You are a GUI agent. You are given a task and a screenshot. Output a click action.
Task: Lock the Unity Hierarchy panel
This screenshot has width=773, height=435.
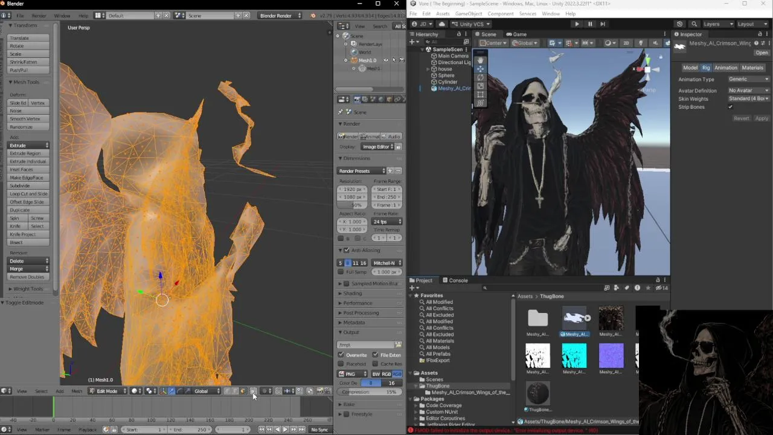pos(458,34)
